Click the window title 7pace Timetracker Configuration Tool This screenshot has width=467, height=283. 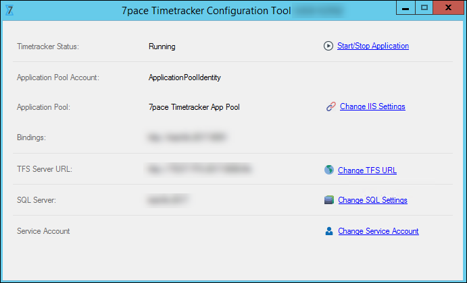click(206, 11)
